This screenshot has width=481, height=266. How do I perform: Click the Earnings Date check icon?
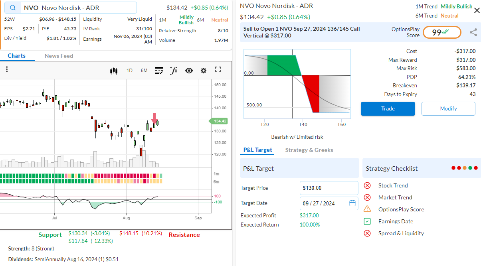pos(367,221)
